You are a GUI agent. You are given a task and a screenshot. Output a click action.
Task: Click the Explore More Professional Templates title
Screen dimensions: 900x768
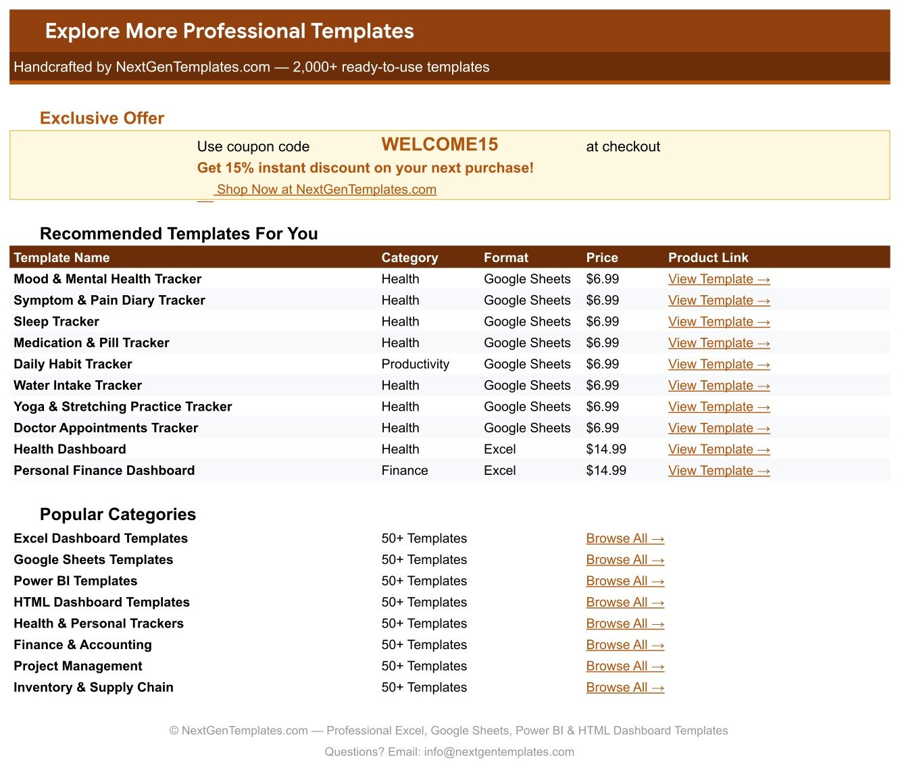pos(230,31)
